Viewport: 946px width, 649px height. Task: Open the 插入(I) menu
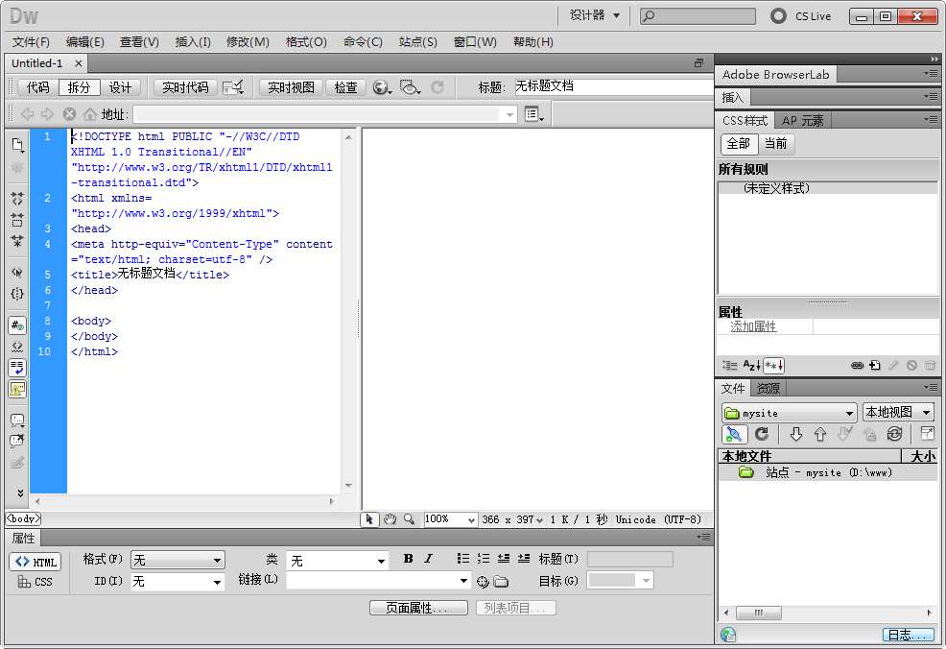coord(193,42)
